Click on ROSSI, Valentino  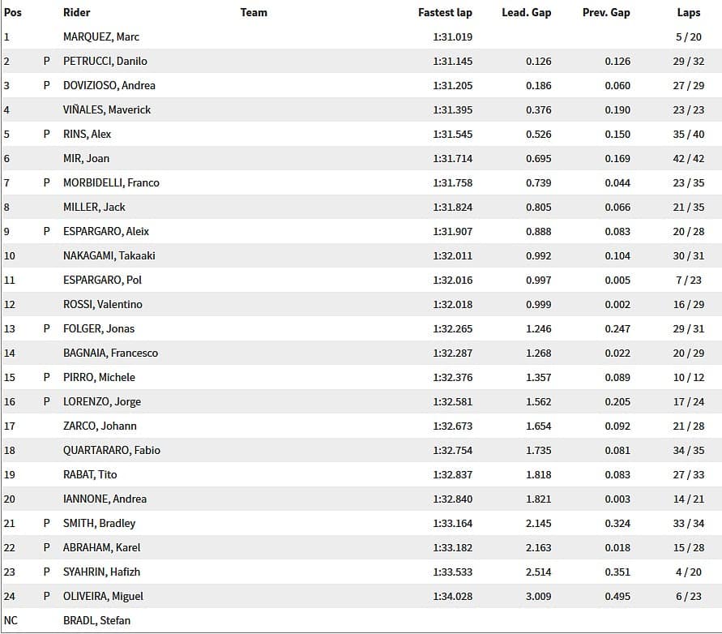(102, 304)
